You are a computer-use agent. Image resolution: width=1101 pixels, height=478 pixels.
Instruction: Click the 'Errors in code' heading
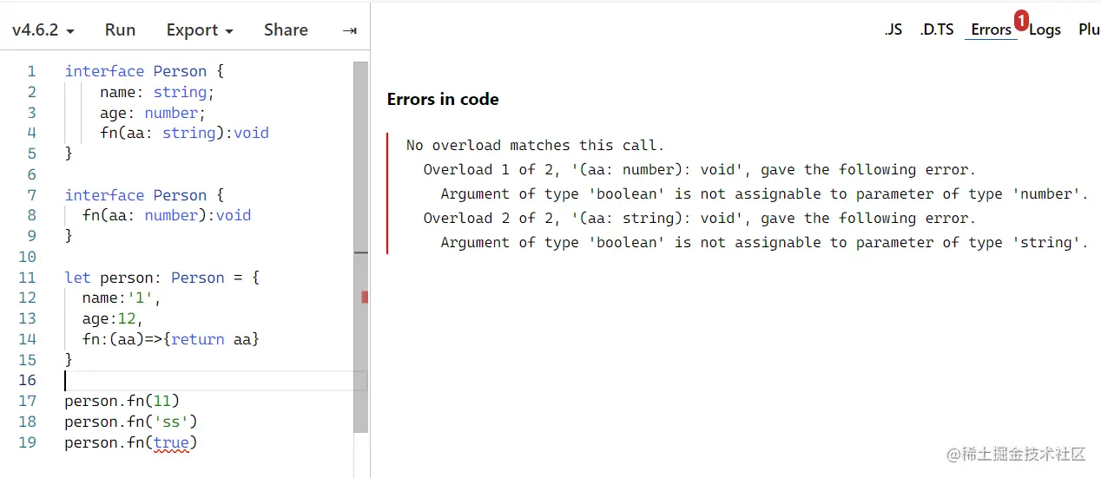(443, 99)
